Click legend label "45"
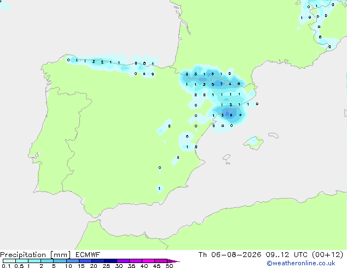Image resolution: width=347 pixels, height=268 pixels. click(x=157, y=266)
